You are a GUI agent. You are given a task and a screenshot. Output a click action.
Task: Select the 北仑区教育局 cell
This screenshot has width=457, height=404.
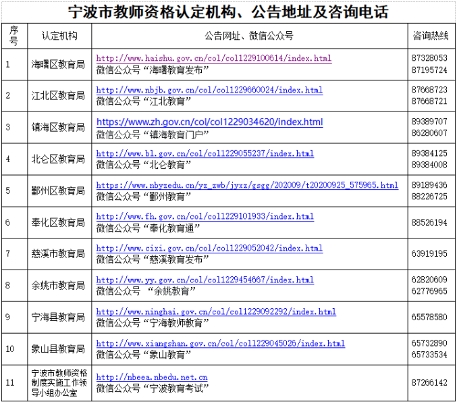click(58, 159)
